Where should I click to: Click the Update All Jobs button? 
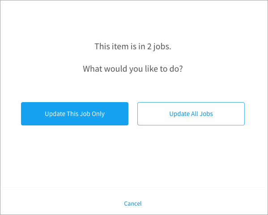tap(191, 114)
